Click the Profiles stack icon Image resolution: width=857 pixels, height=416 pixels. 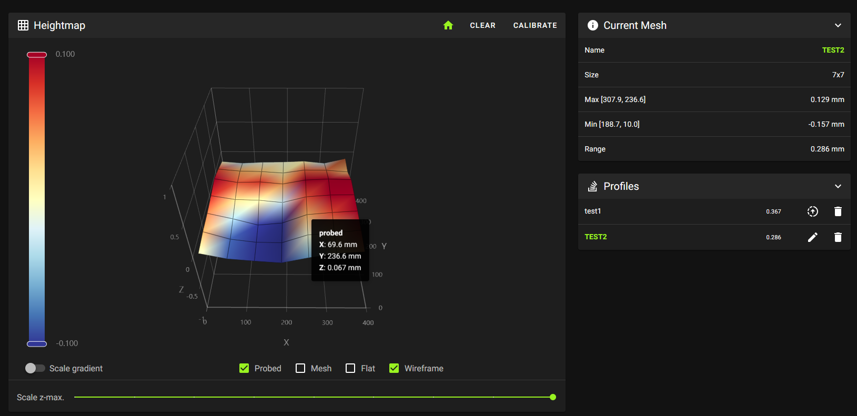pyautogui.click(x=593, y=186)
